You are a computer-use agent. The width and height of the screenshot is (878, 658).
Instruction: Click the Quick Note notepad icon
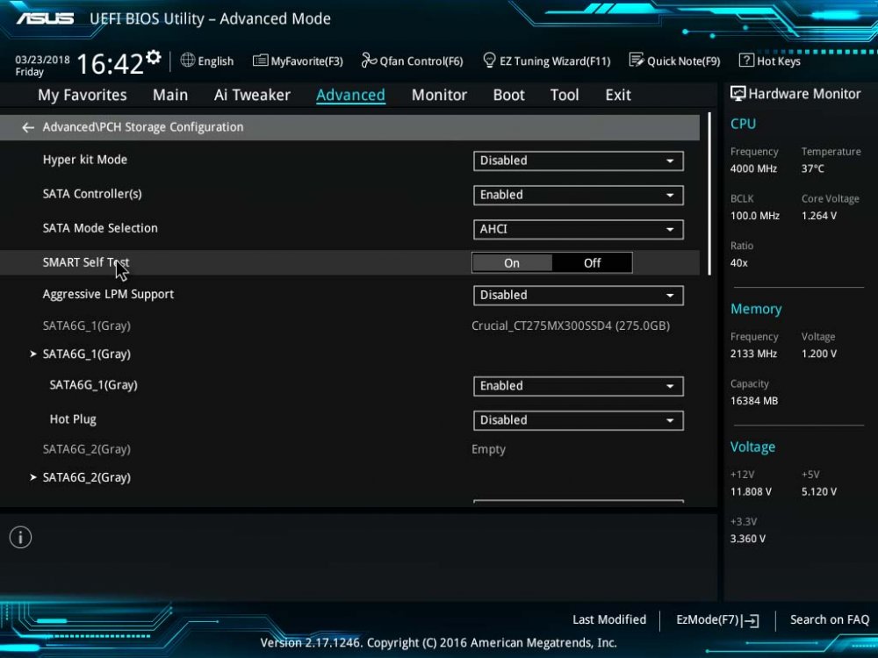[x=636, y=60]
